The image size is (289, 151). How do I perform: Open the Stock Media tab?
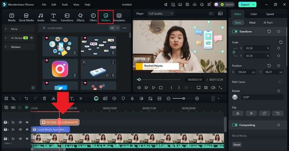pos(26,17)
